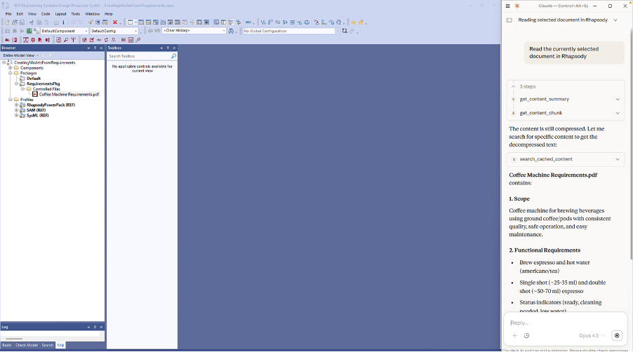This screenshot has height=352, width=633.
Task: Click the second yellow star icon with dropdown
Action: click(361, 22)
